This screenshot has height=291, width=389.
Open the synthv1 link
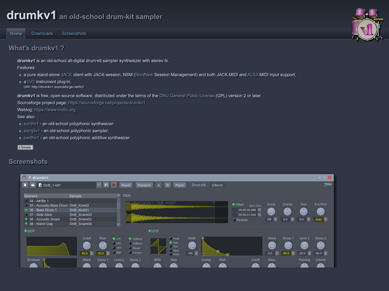[31, 124]
